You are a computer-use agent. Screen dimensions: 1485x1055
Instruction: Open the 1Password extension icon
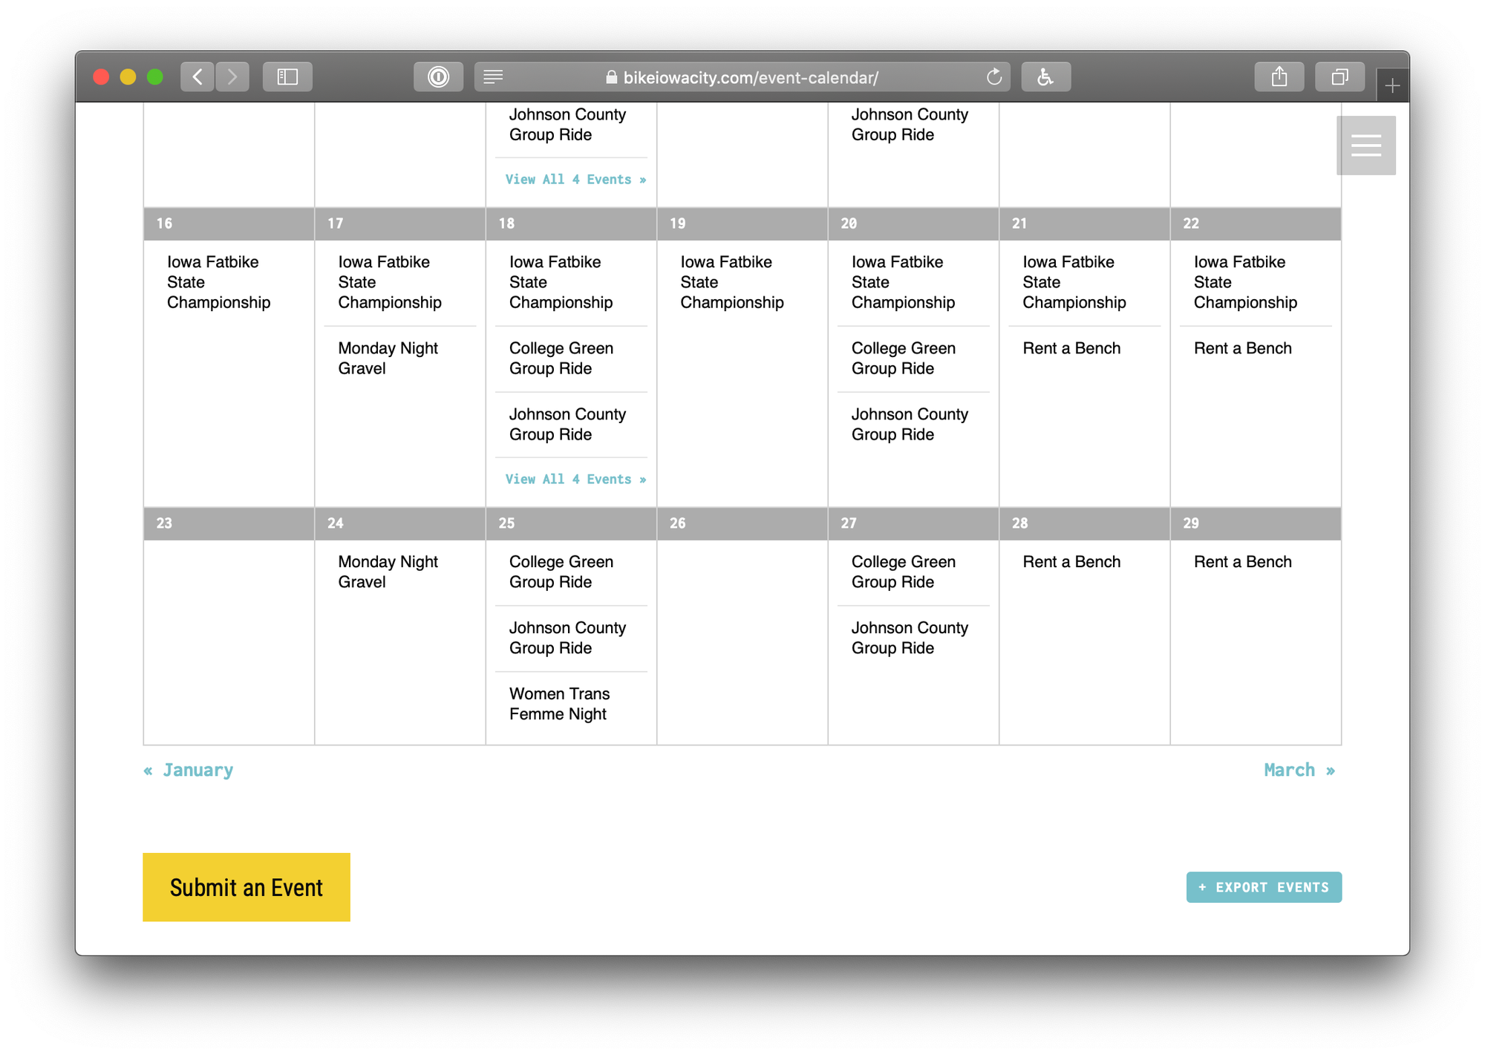pyautogui.click(x=438, y=76)
